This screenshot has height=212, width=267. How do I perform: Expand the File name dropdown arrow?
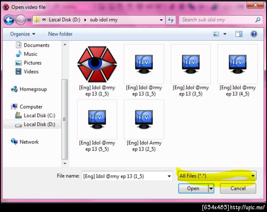point(169,176)
